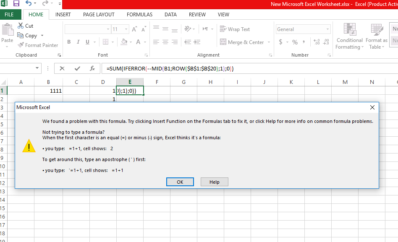Click Increase Indent icon

pos(197,42)
